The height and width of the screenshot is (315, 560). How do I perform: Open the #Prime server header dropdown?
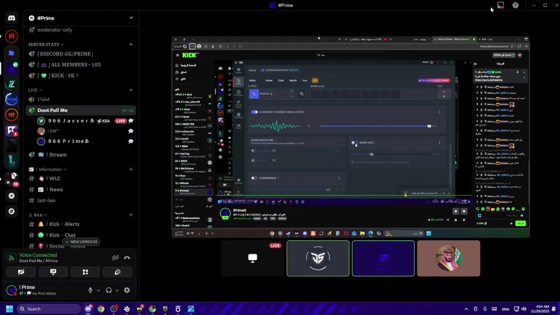click(131, 18)
